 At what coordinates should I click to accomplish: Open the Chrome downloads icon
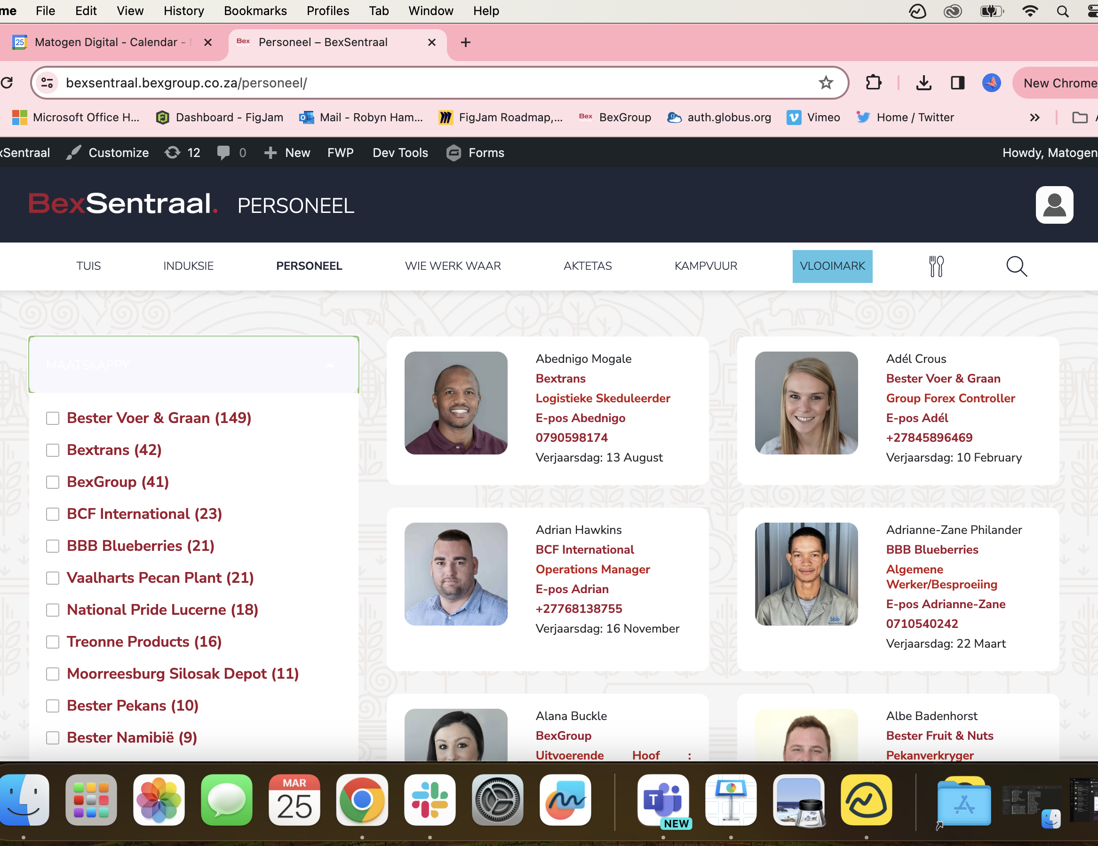[923, 83]
